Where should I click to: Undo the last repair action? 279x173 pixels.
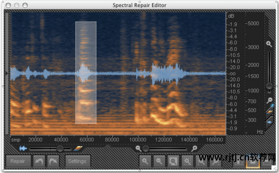point(39,161)
